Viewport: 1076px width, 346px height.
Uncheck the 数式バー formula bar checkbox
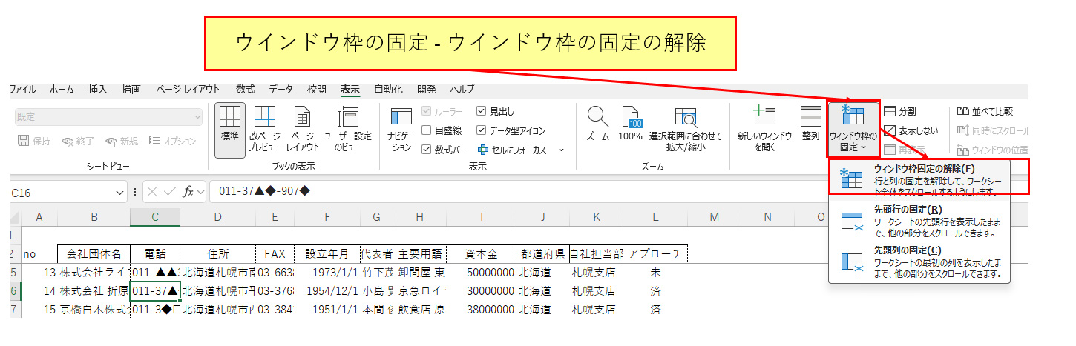tap(427, 150)
